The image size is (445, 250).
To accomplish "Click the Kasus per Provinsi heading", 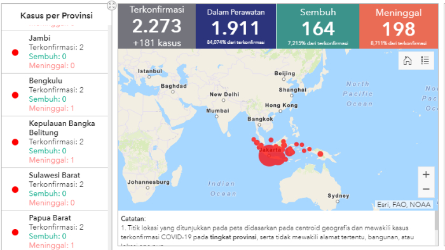I will (57, 16).
